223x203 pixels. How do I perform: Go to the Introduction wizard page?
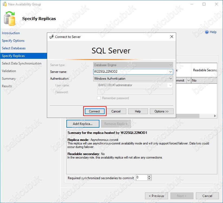(11, 33)
